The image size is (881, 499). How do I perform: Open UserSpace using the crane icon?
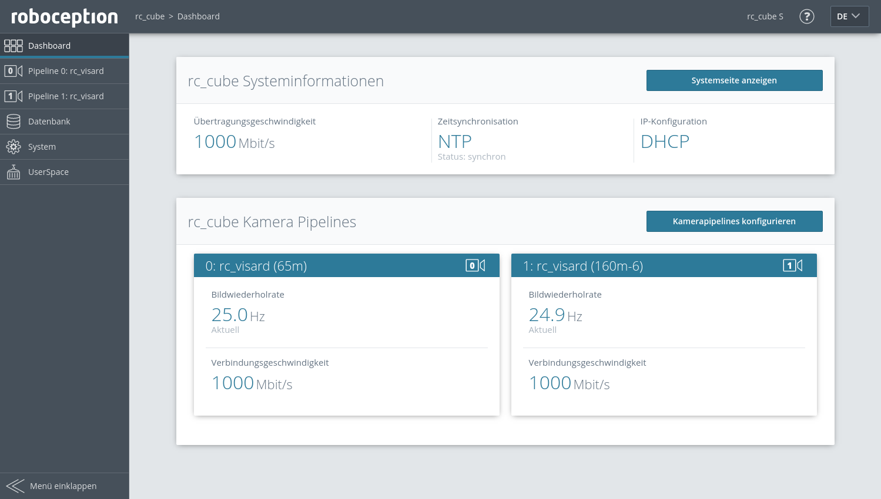click(x=14, y=171)
